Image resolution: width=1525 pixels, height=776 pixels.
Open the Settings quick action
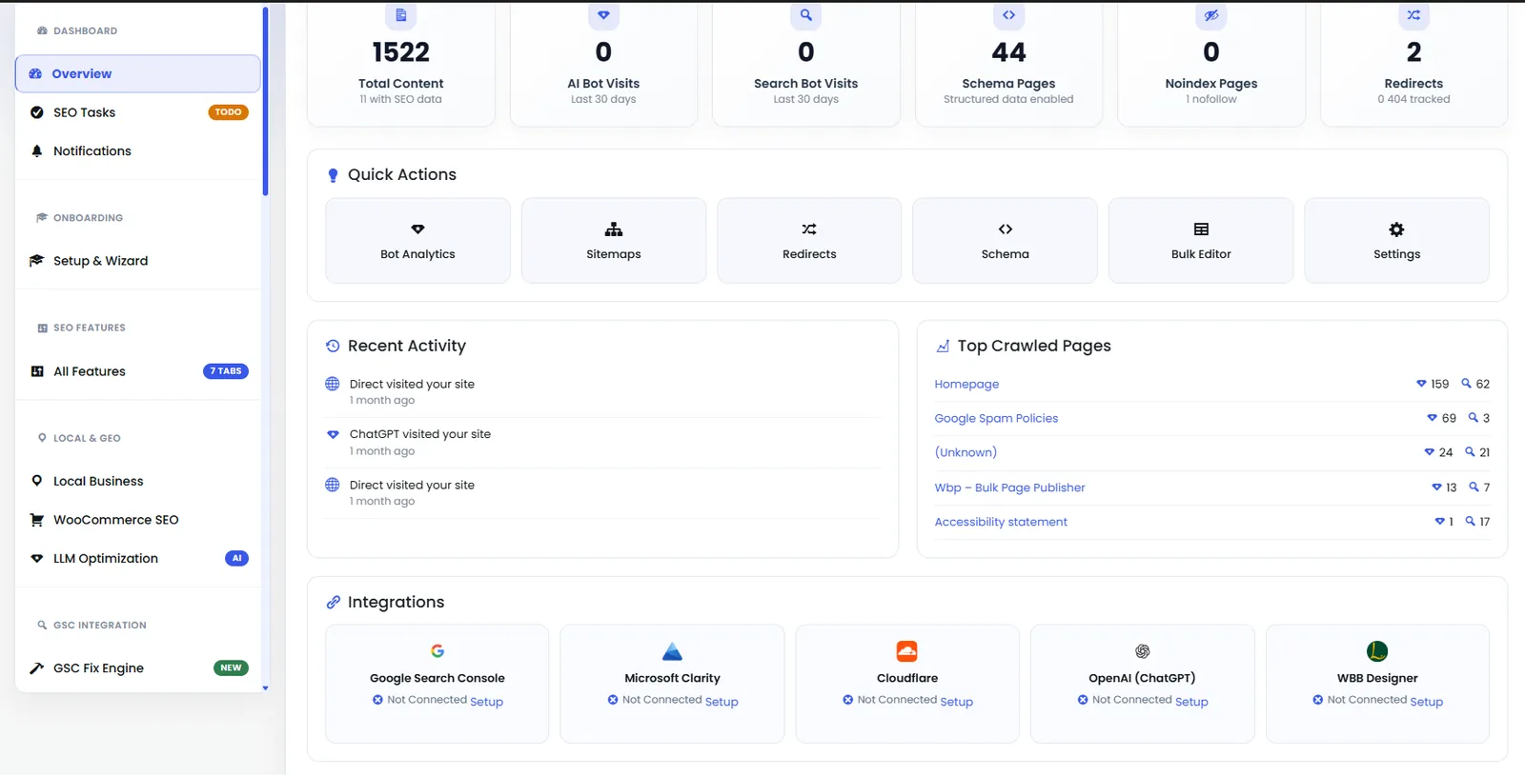click(x=1396, y=240)
